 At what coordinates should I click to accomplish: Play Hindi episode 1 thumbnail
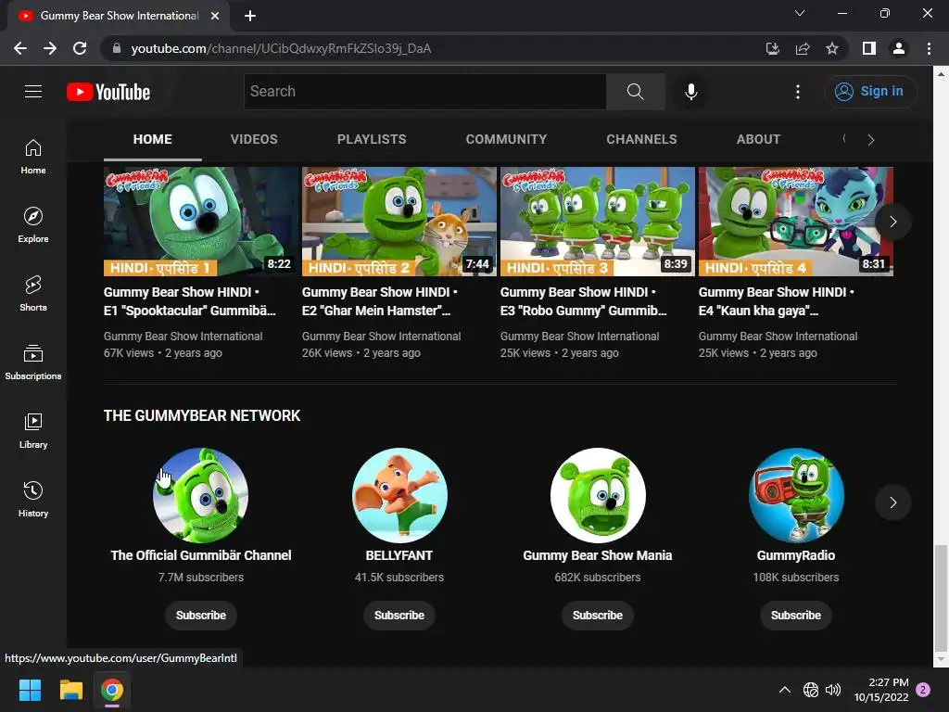click(200, 222)
